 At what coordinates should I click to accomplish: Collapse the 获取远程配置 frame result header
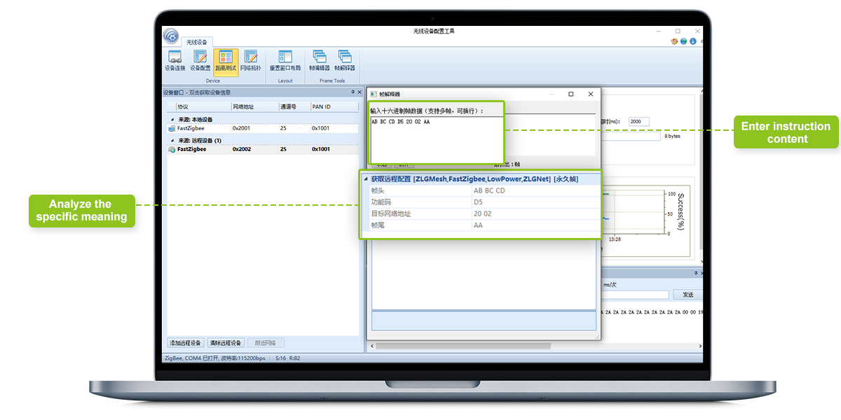tap(365, 179)
